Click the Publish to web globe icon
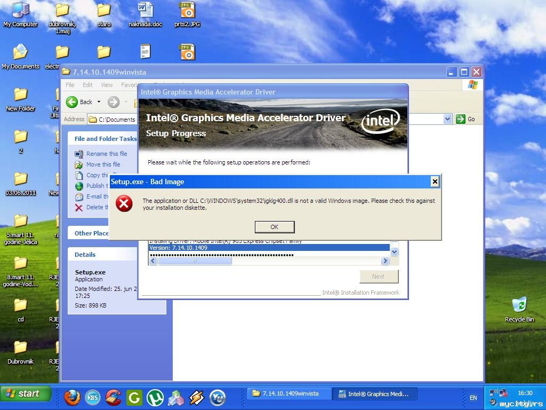This screenshot has width=546, height=410. click(79, 186)
